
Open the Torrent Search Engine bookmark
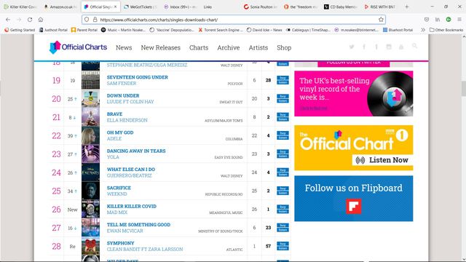coord(221,30)
